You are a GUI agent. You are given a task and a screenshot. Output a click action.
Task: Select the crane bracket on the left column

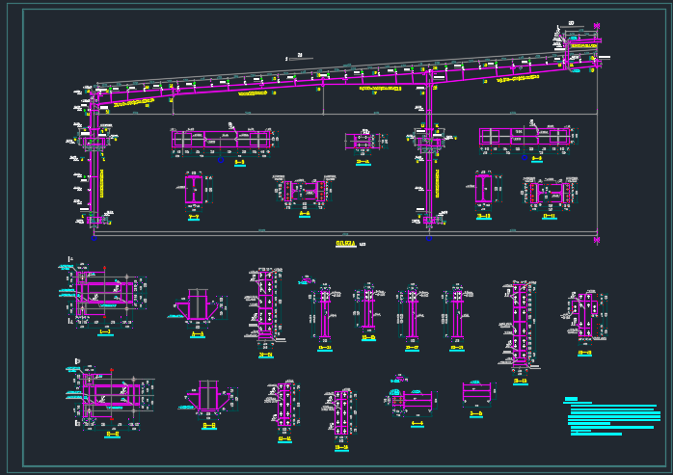pos(95,142)
